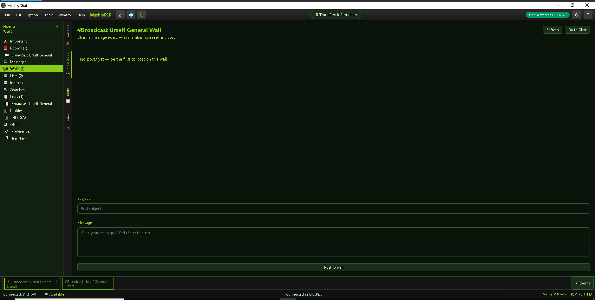
Task: Select Broadcast Urself General under Logs
Action: coord(32,104)
